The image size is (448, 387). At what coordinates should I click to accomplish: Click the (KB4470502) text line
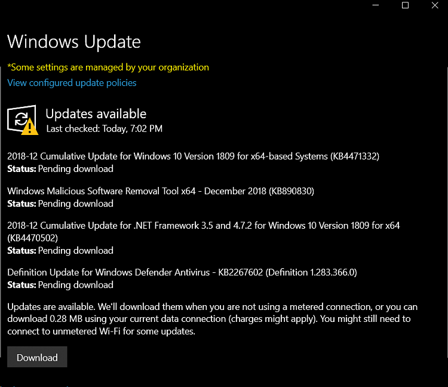[33, 238]
